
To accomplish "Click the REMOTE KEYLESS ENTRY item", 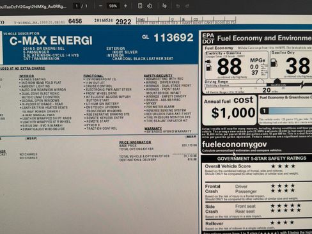I will (105, 118).
